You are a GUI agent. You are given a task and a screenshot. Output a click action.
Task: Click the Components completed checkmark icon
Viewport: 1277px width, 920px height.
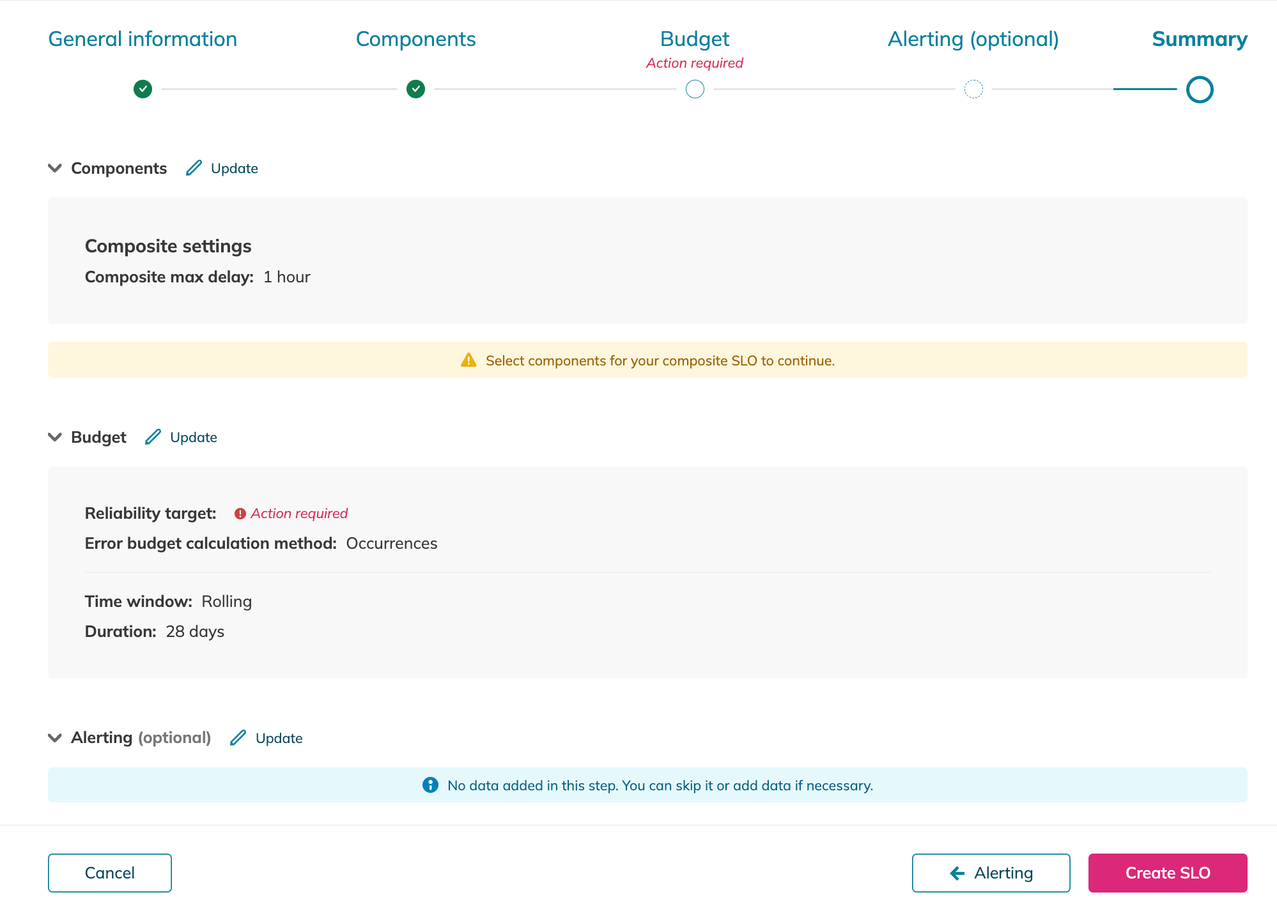[x=415, y=88]
